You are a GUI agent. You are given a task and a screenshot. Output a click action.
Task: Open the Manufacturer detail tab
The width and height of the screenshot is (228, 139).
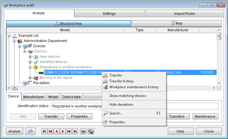[x=33, y=97]
